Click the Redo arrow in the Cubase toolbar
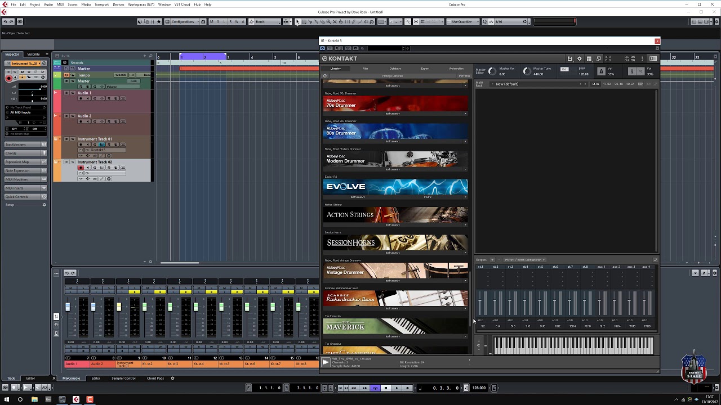 [12, 21]
